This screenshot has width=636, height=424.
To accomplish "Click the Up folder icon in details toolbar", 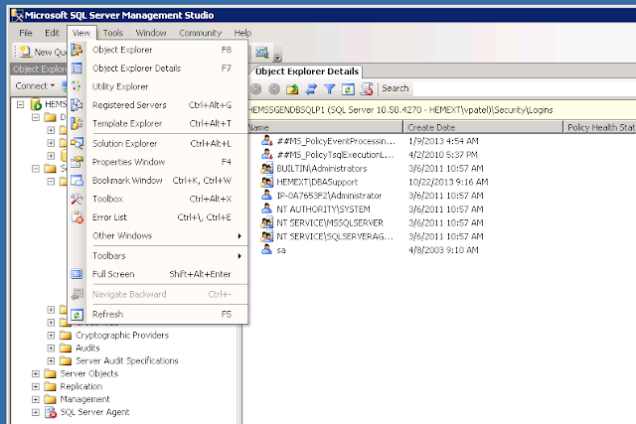I will (x=292, y=88).
